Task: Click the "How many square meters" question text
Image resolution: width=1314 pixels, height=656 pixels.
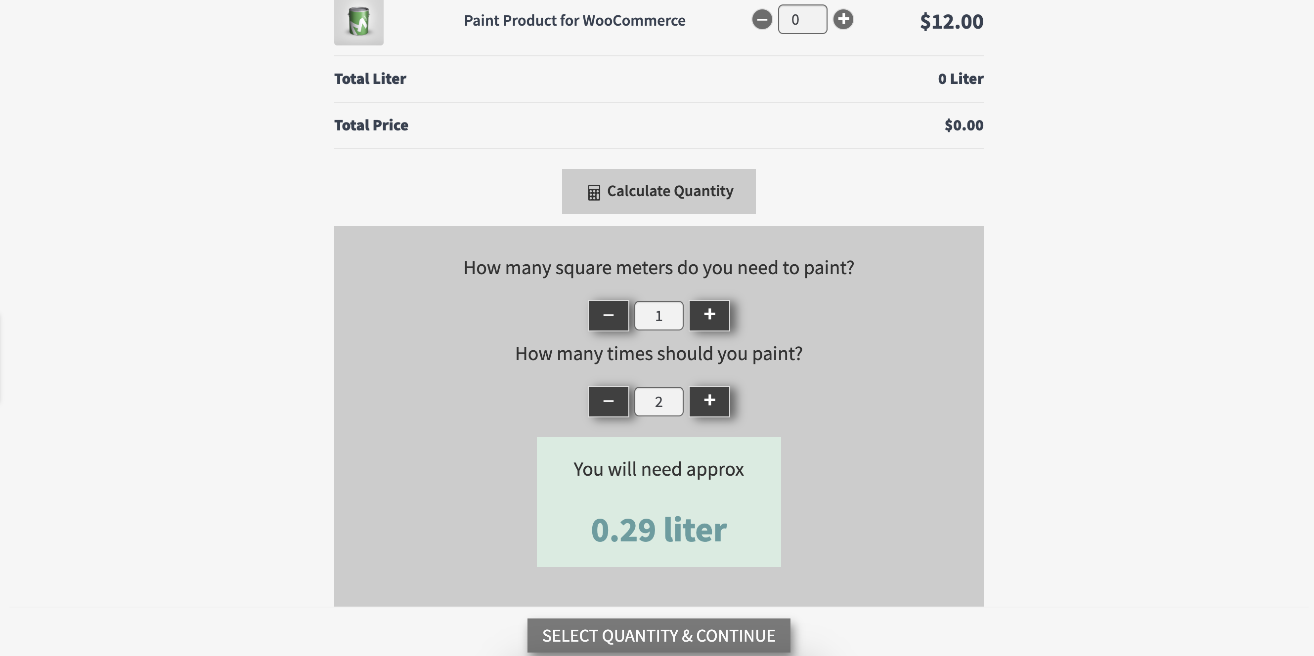Action: point(658,268)
